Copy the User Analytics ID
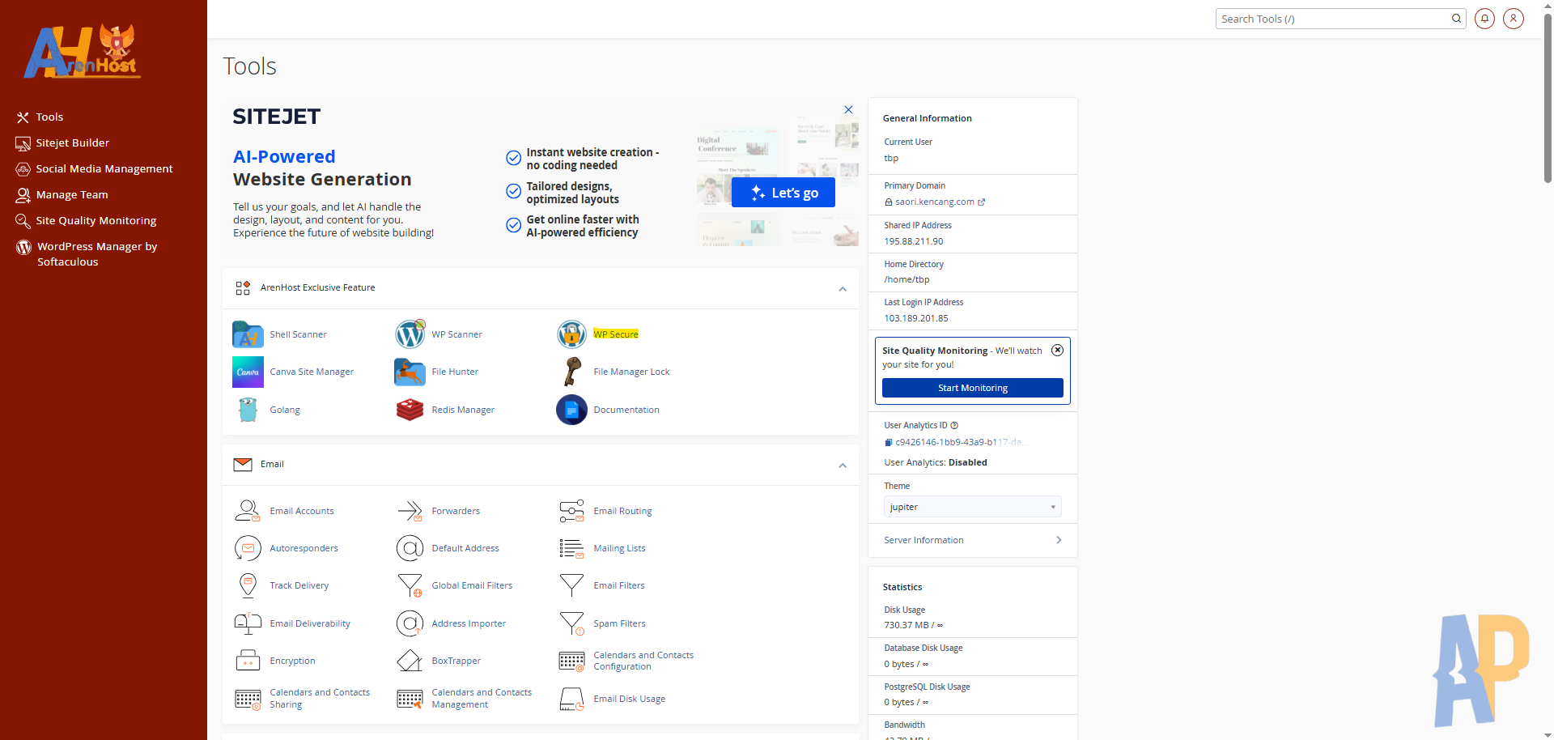The image size is (1554, 740). tap(889, 443)
